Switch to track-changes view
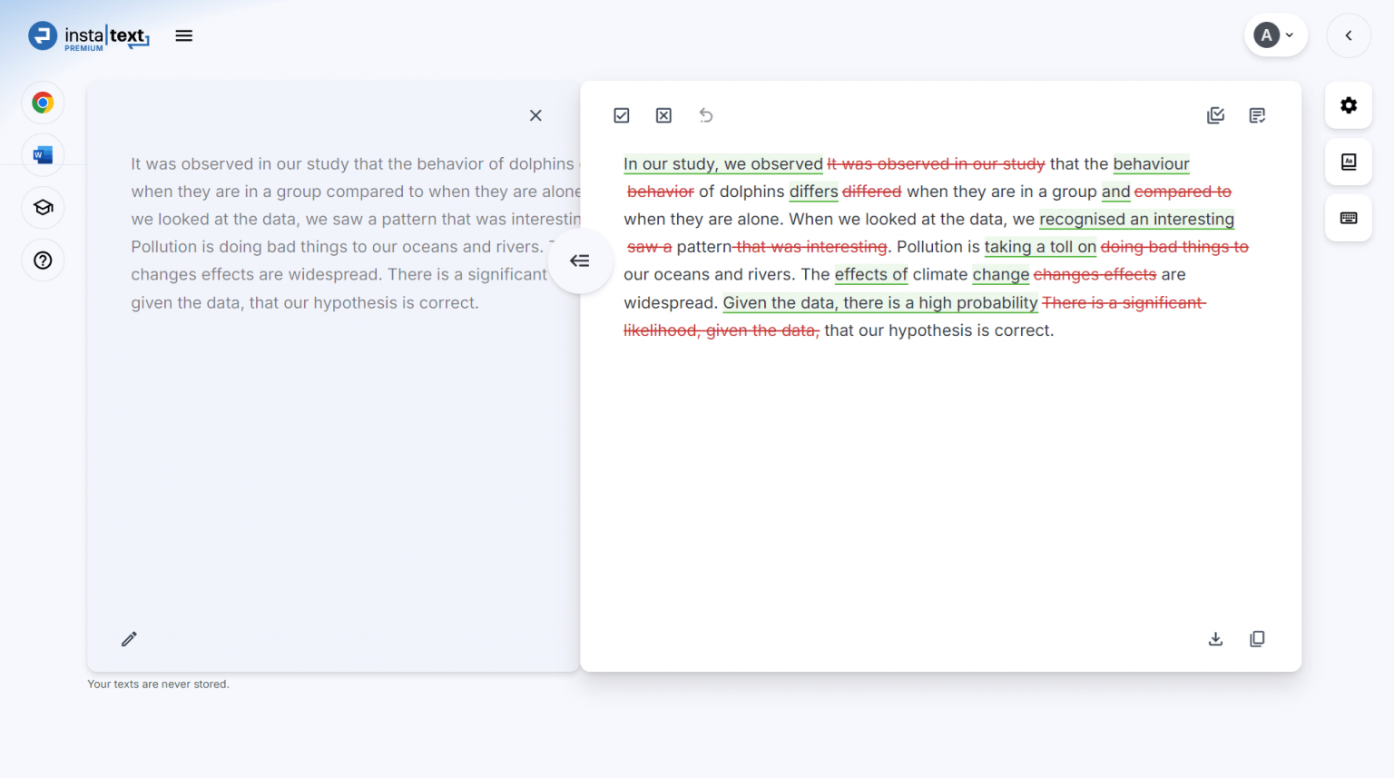The image size is (1394, 778). click(x=1216, y=115)
